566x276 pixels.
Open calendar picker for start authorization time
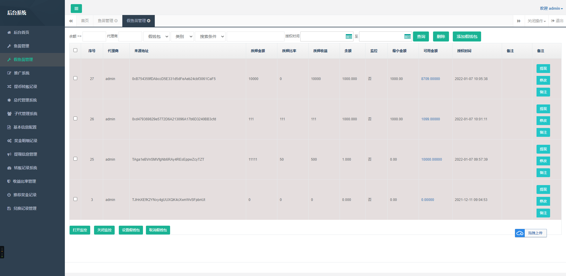[349, 36]
